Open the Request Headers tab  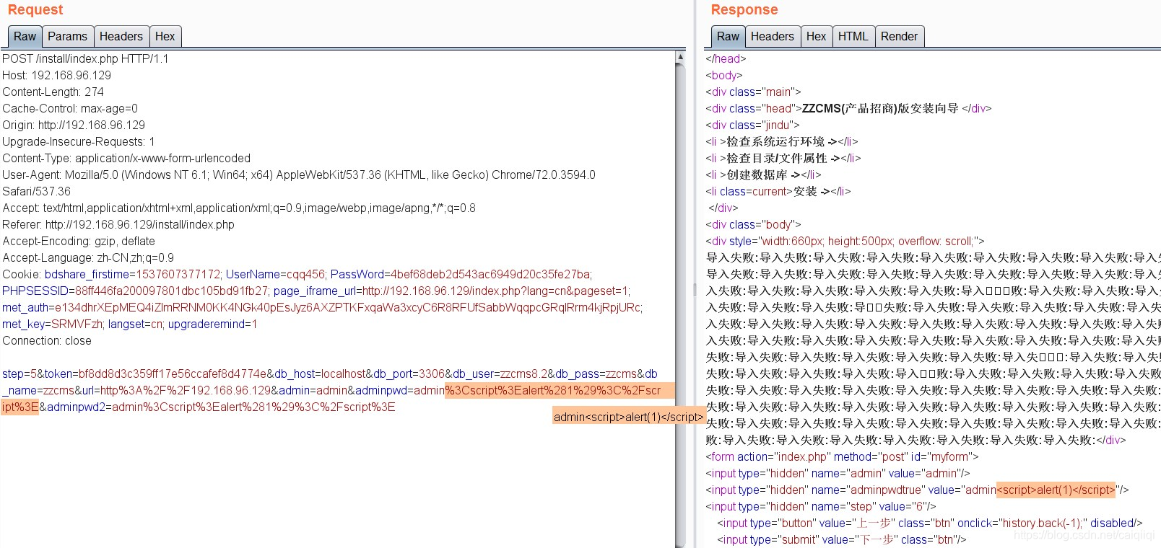[x=121, y=36]
